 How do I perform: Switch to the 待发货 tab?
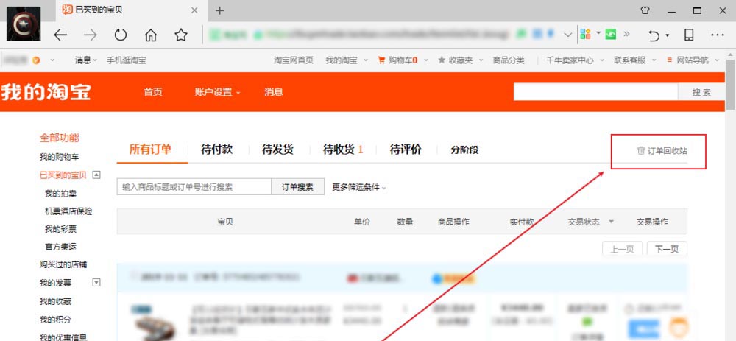277,150
